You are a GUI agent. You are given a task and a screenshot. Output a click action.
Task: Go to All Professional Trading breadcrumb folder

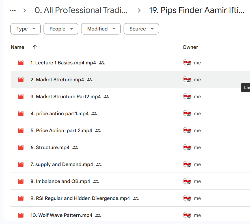tap(81, 10)
